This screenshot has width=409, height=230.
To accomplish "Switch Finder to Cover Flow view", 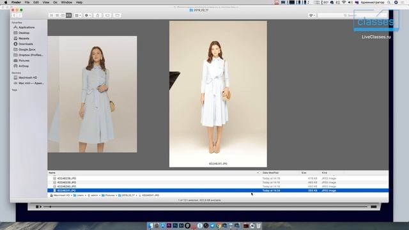I will point(68,15).
